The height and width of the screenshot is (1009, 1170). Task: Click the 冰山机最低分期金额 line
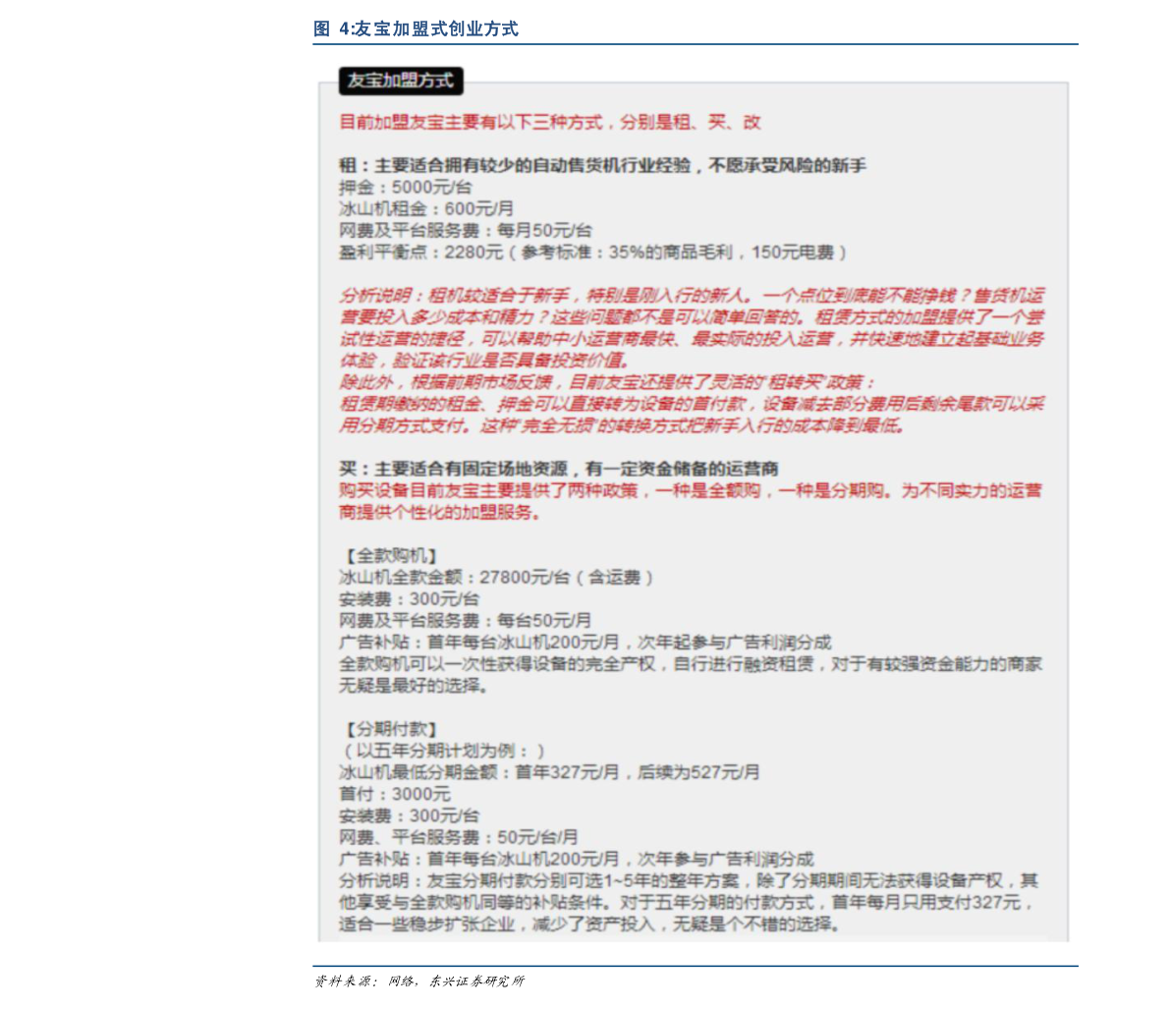click(549, 772)
